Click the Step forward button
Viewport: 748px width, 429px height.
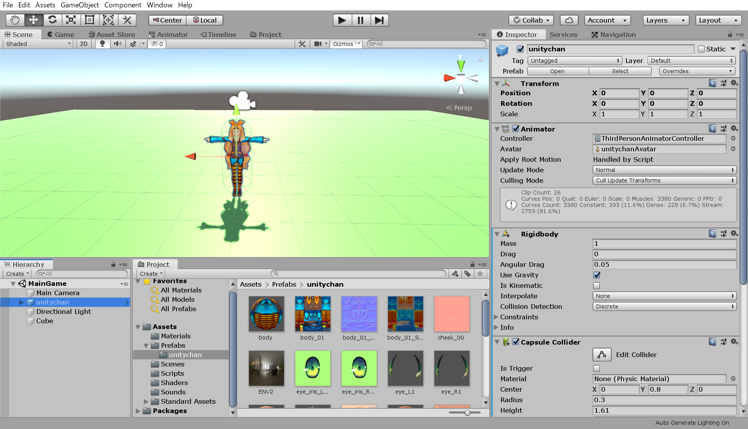[379, 20]
